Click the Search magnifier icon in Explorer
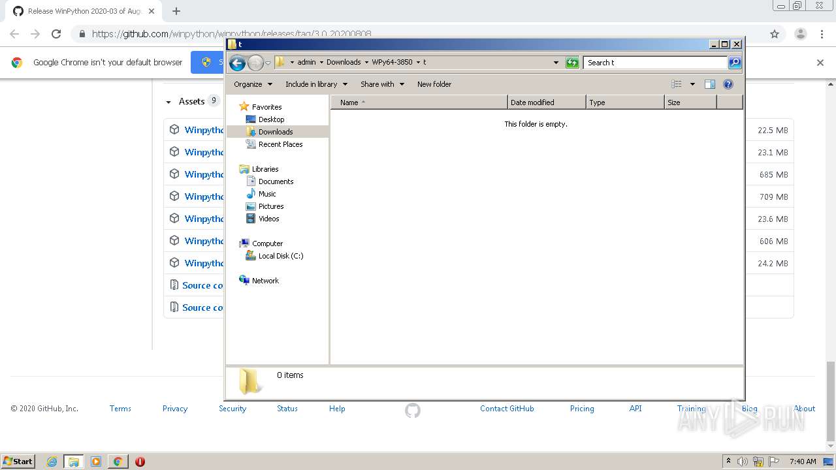 coord(735,63)
